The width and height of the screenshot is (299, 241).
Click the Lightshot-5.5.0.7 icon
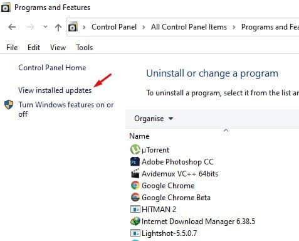coord(135,233)
